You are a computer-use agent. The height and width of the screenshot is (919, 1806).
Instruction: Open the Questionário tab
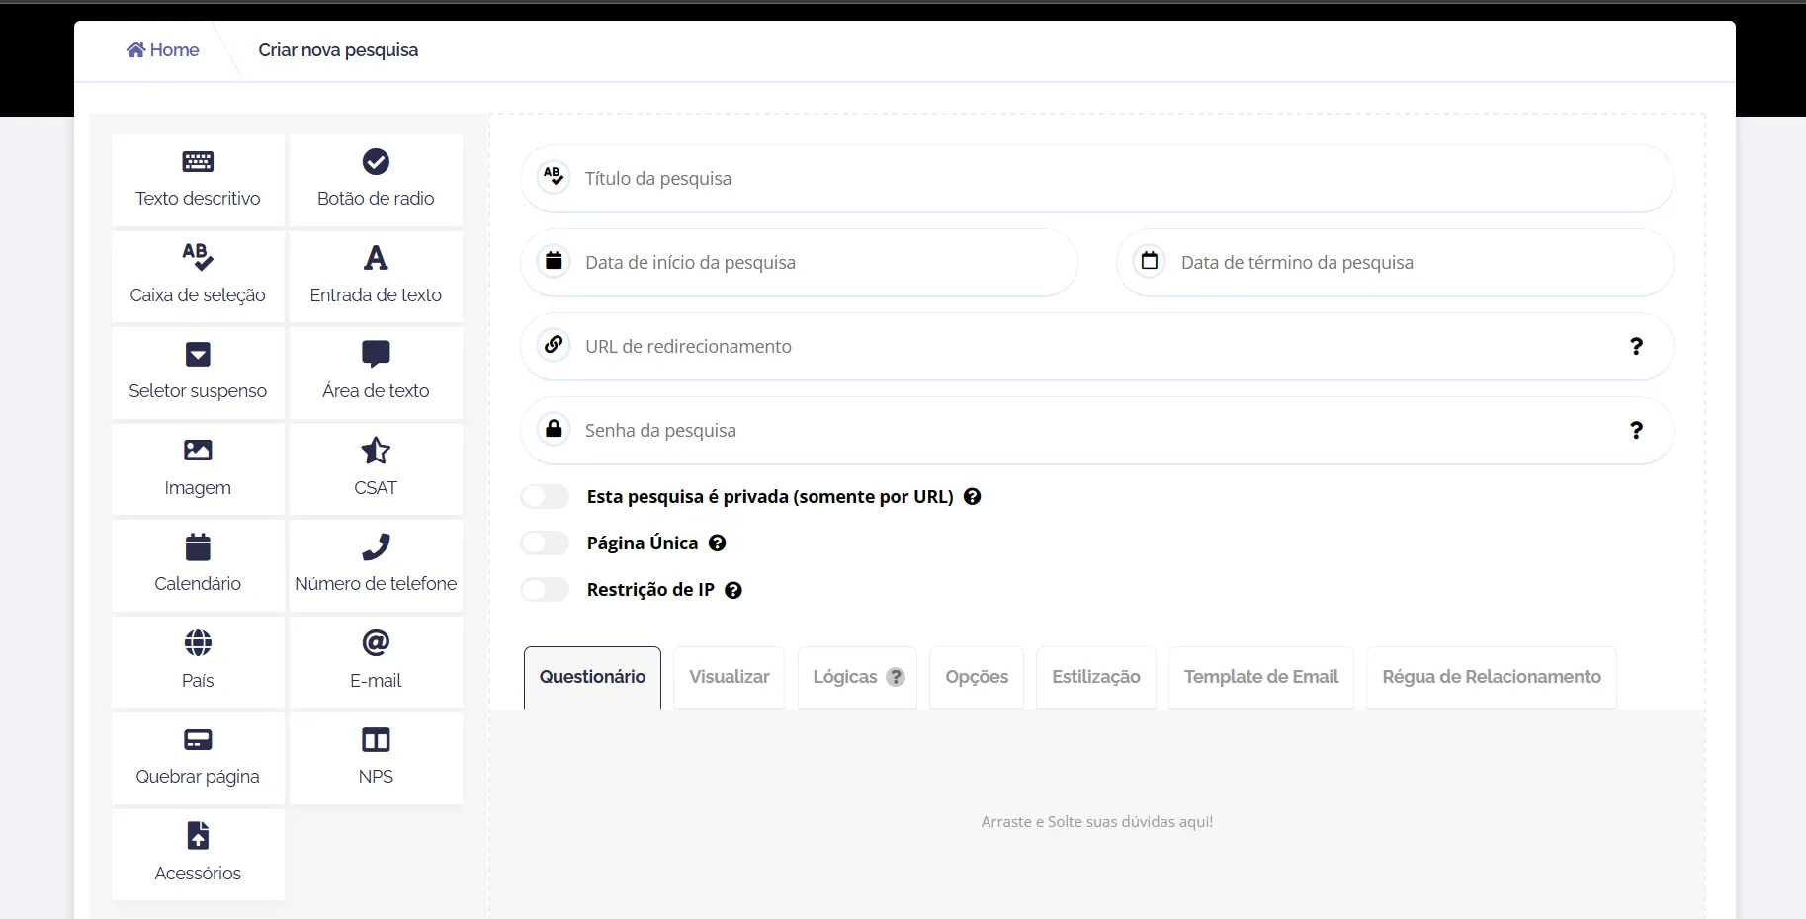pos(592,677)
